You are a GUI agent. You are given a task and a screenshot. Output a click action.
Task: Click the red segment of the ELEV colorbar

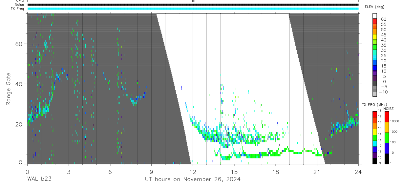[375, 21]
